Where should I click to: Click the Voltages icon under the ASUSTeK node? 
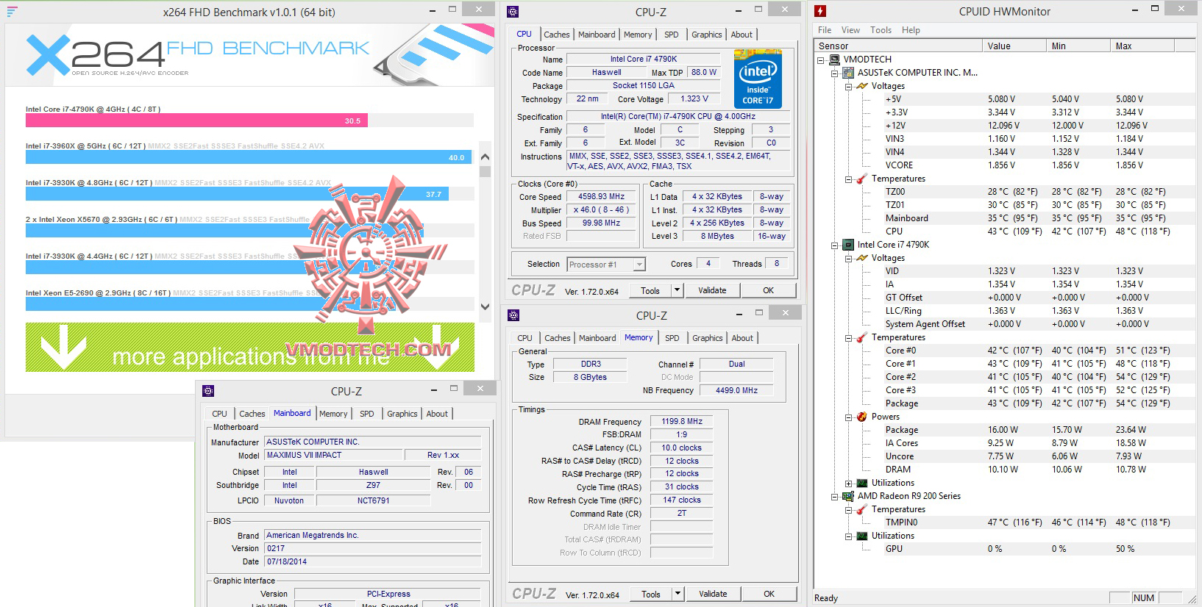click(x=863, y=86)
